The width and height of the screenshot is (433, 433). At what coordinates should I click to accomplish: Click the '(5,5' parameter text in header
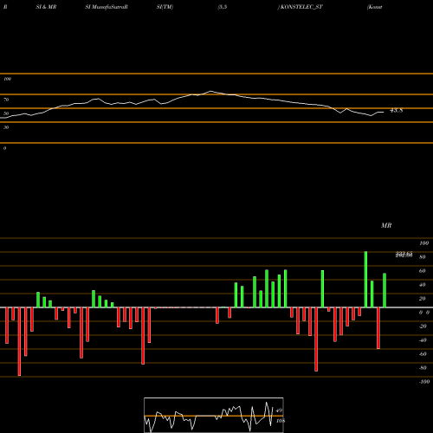223,7
